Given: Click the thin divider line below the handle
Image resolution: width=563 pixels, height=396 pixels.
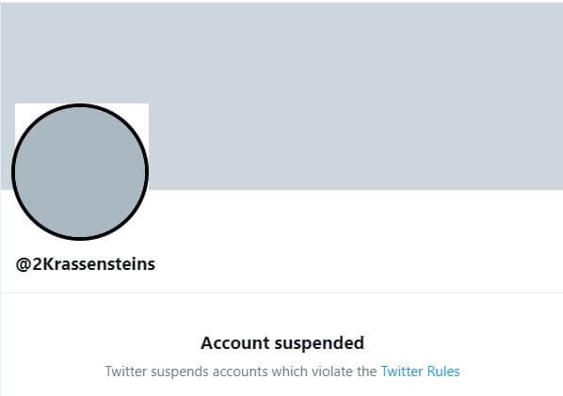Looking at the screenshot, I should pyautogui.click(x=281, y=293).
